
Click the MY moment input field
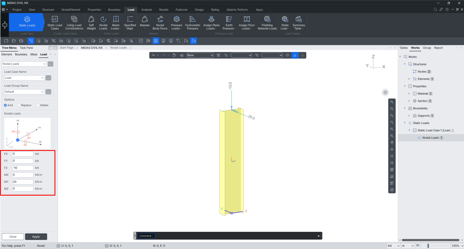tap(22, 182)
